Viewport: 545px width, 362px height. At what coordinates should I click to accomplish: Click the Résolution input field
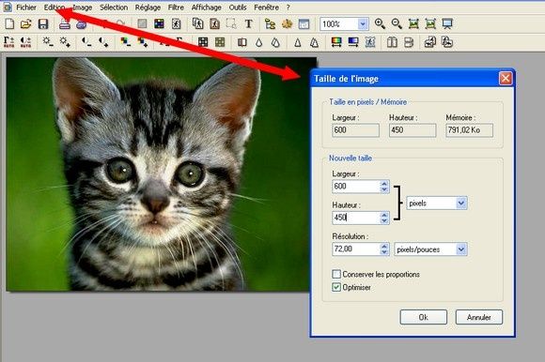pos(356,249)
